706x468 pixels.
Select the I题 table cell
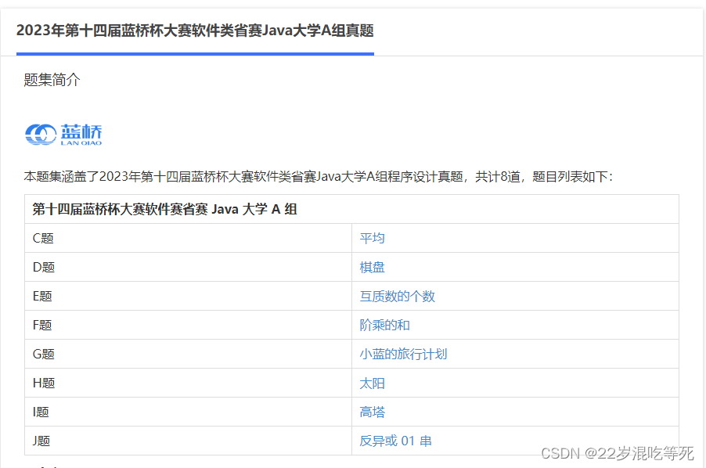pos(188,412)
